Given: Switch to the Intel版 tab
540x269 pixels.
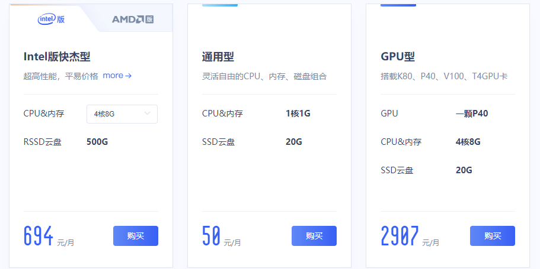Looking at the screenshot, I should point(51,20).
